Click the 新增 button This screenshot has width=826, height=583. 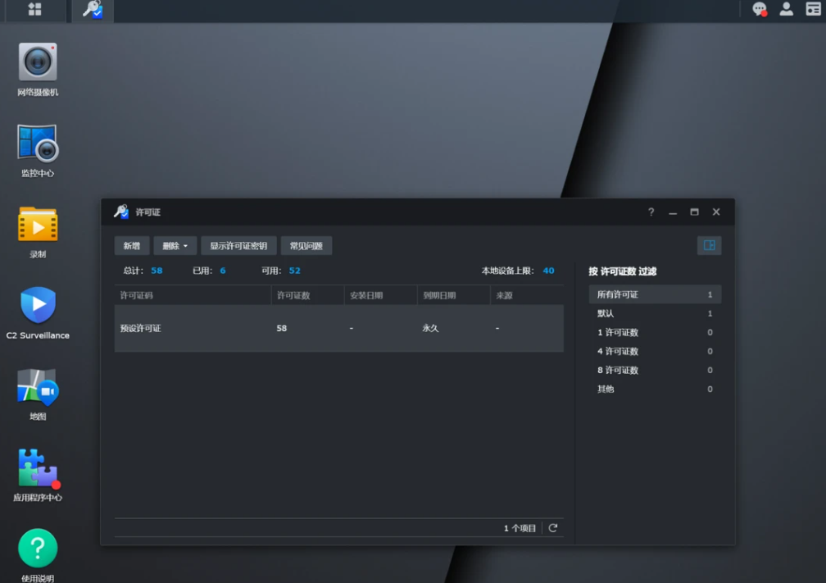click(x=132, y=246)
